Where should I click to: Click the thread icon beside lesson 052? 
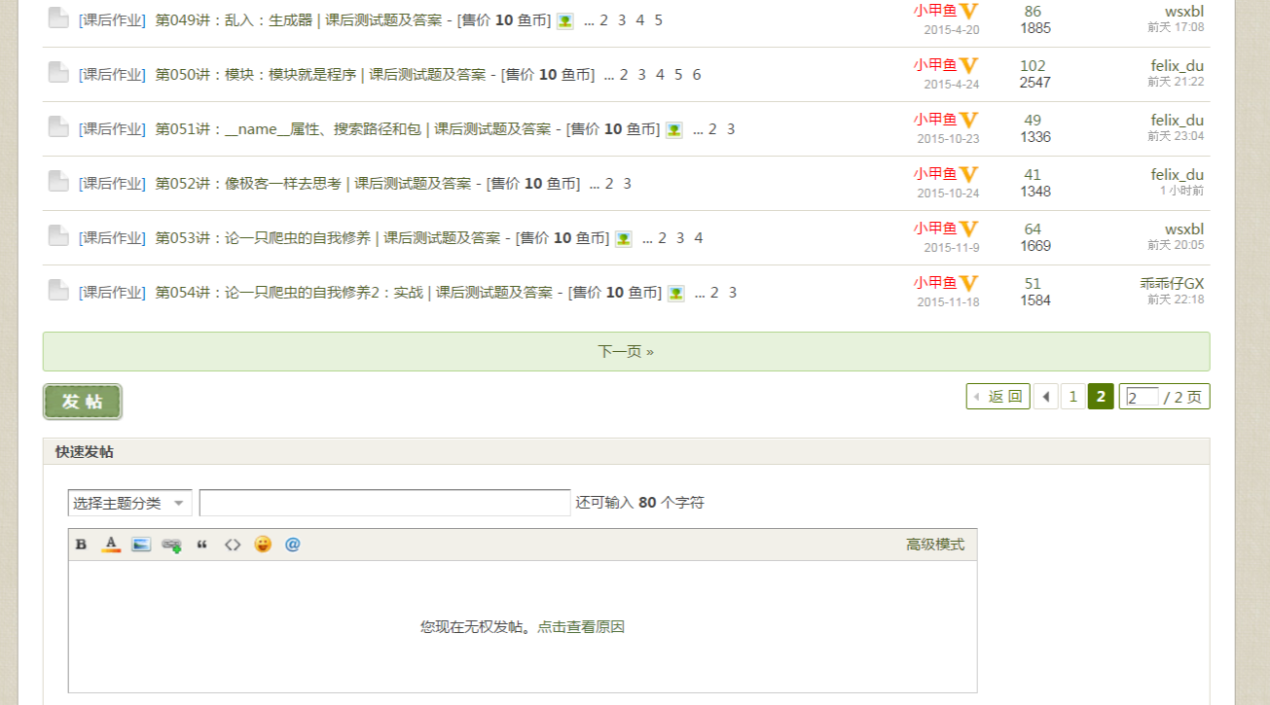click(58, 182)
